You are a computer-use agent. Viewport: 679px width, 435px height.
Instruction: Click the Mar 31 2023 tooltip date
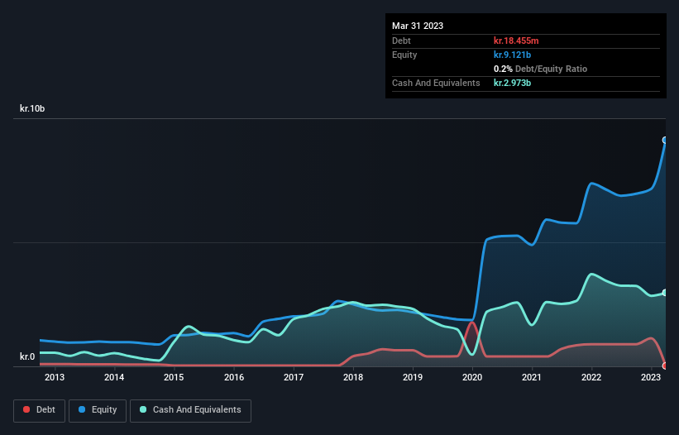tap(418, 26)
